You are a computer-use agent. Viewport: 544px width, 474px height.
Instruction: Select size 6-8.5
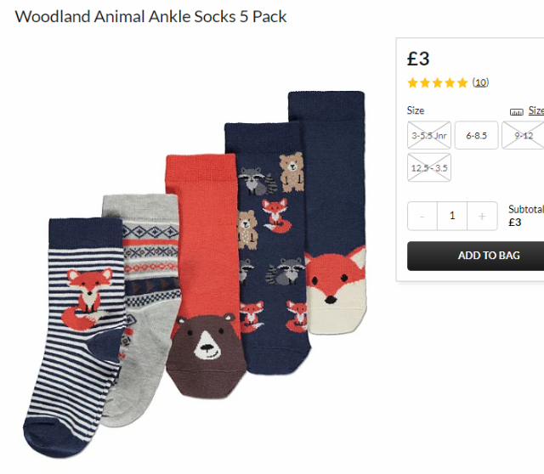coord(476,135)
